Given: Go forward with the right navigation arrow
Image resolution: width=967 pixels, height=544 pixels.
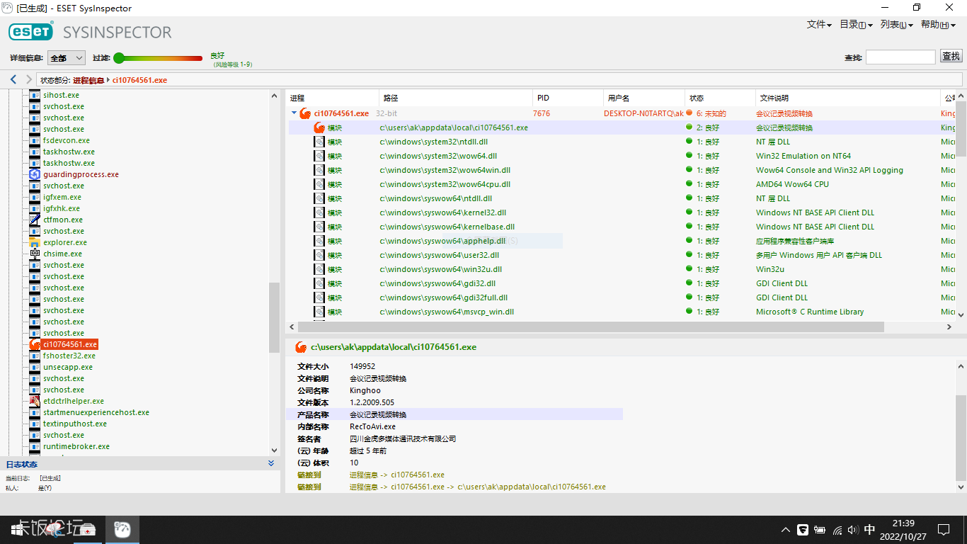Looking at the screenshot, I should click(29, 80).
